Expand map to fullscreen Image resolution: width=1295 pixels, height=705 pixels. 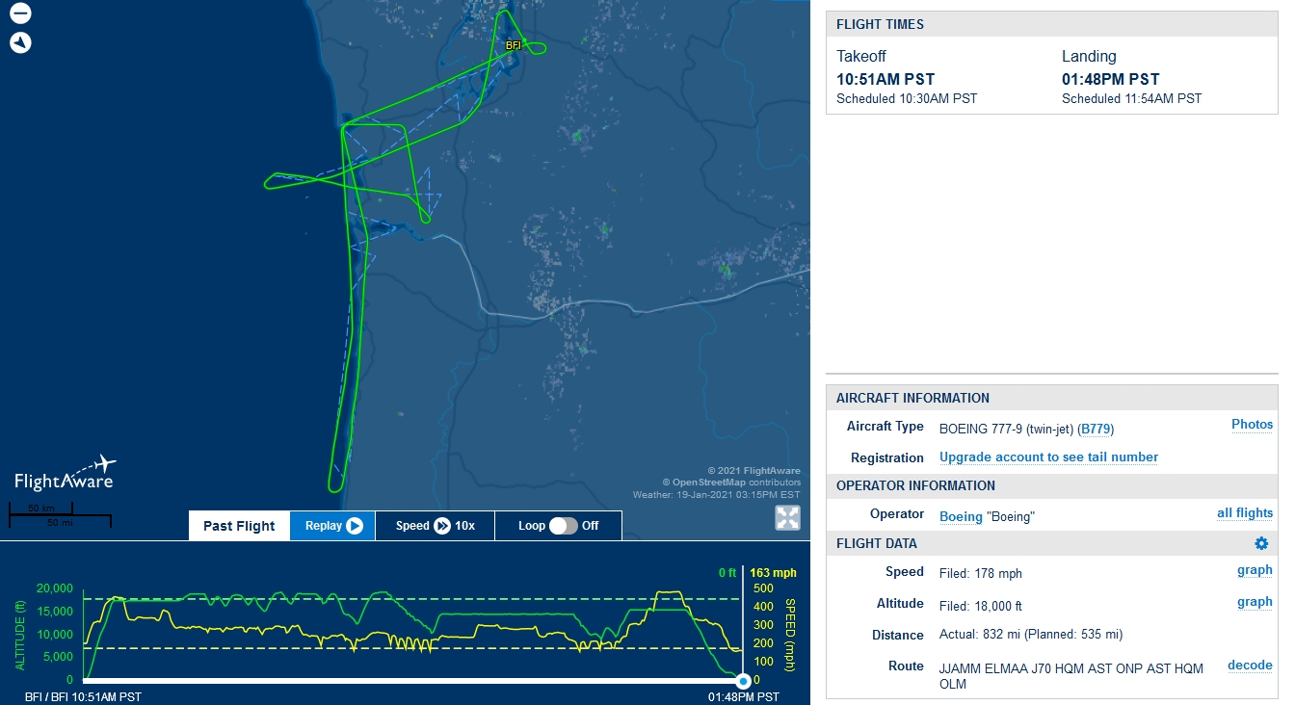pos(787,518)
